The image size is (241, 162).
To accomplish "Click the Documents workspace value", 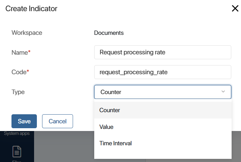I will [x=109, y=33].
